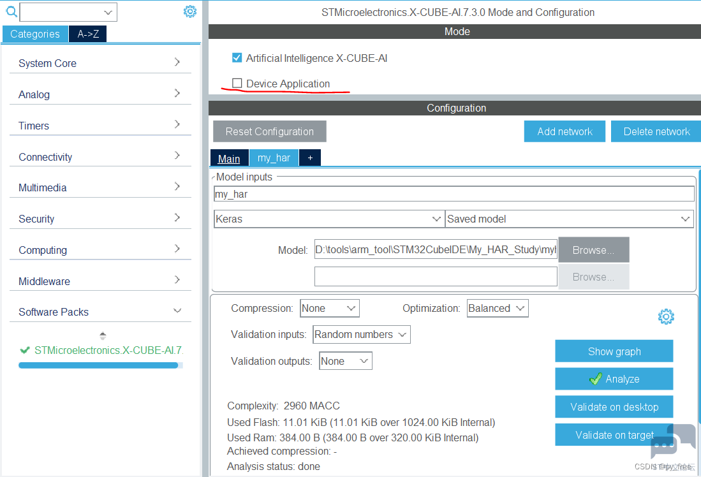This screenshot has height=477, width=701.
Task: Click the Show graph button
Action: click(x=614, y=351)
